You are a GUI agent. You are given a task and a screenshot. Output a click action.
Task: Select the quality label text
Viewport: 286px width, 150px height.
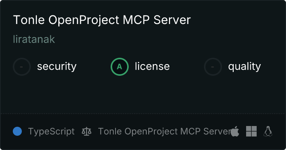pyautogui.click(x=244, y=66)
